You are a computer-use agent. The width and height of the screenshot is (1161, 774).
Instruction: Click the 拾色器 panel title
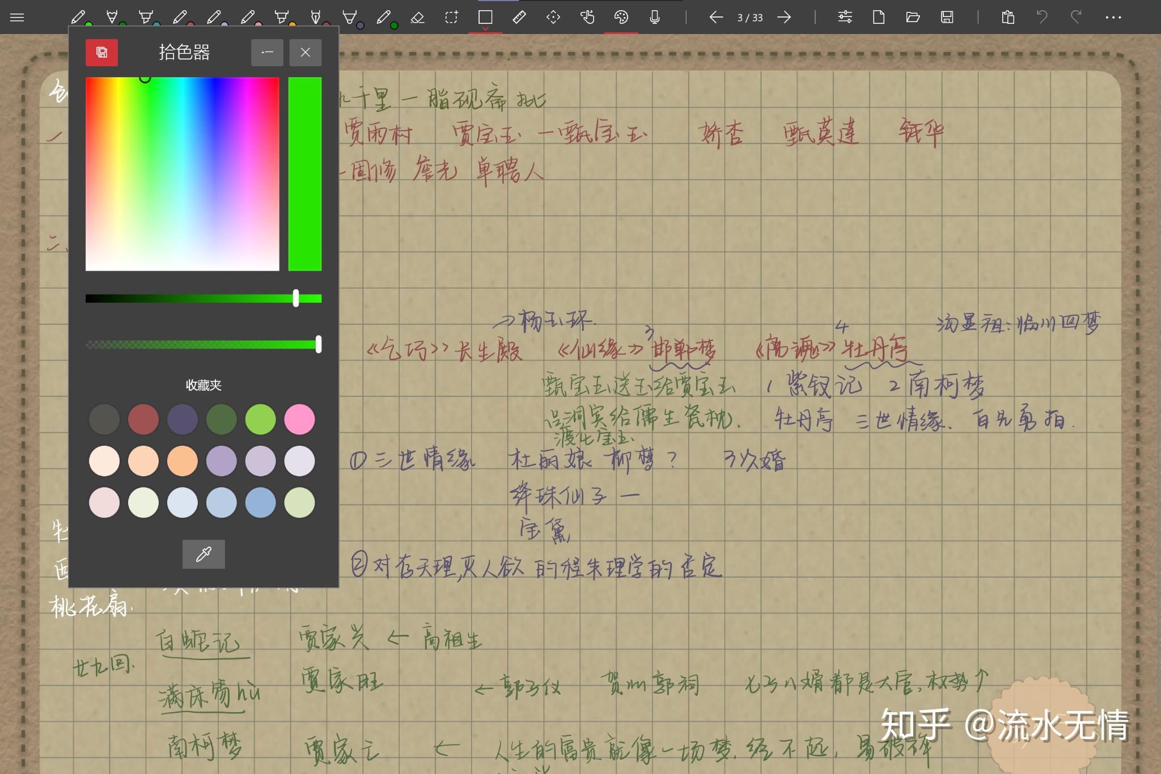(x=184, y=52)
